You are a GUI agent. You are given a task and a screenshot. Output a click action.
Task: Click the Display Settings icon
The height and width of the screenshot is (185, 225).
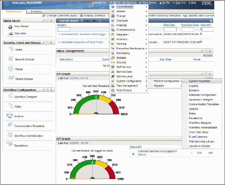[81, 15]
